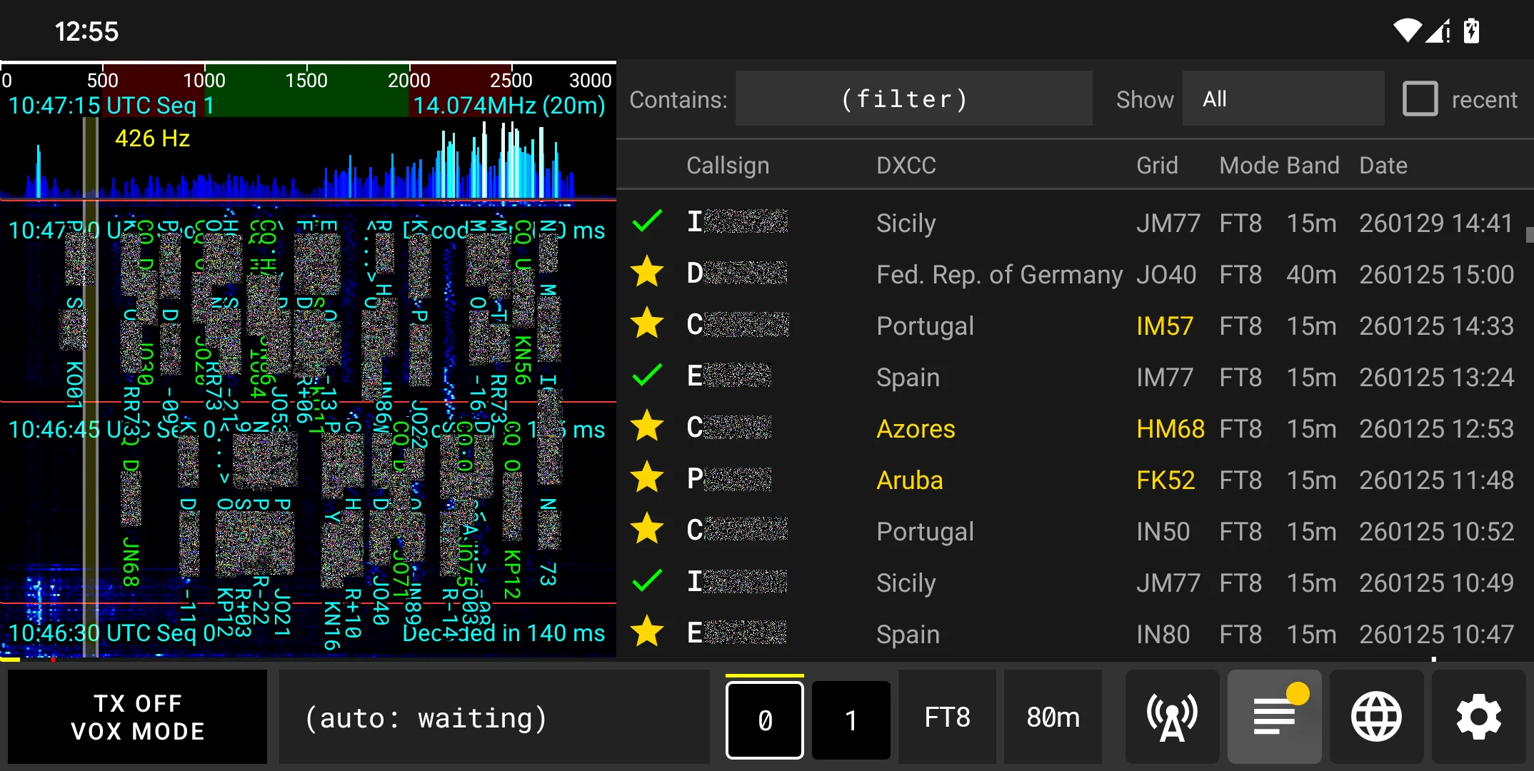1534x771 pixels.
Task: Click the star on the Azores row
Action: [x=647, y=427]
